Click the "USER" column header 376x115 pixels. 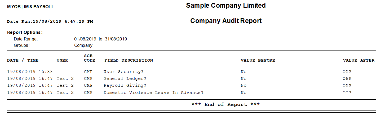tap(62, 60)
